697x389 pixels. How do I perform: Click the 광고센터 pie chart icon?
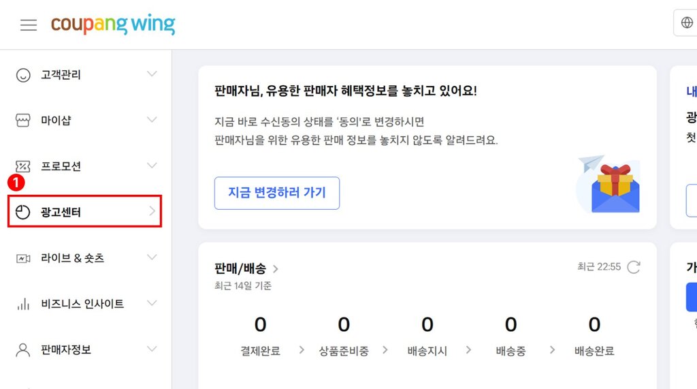(x=22, y=212)
